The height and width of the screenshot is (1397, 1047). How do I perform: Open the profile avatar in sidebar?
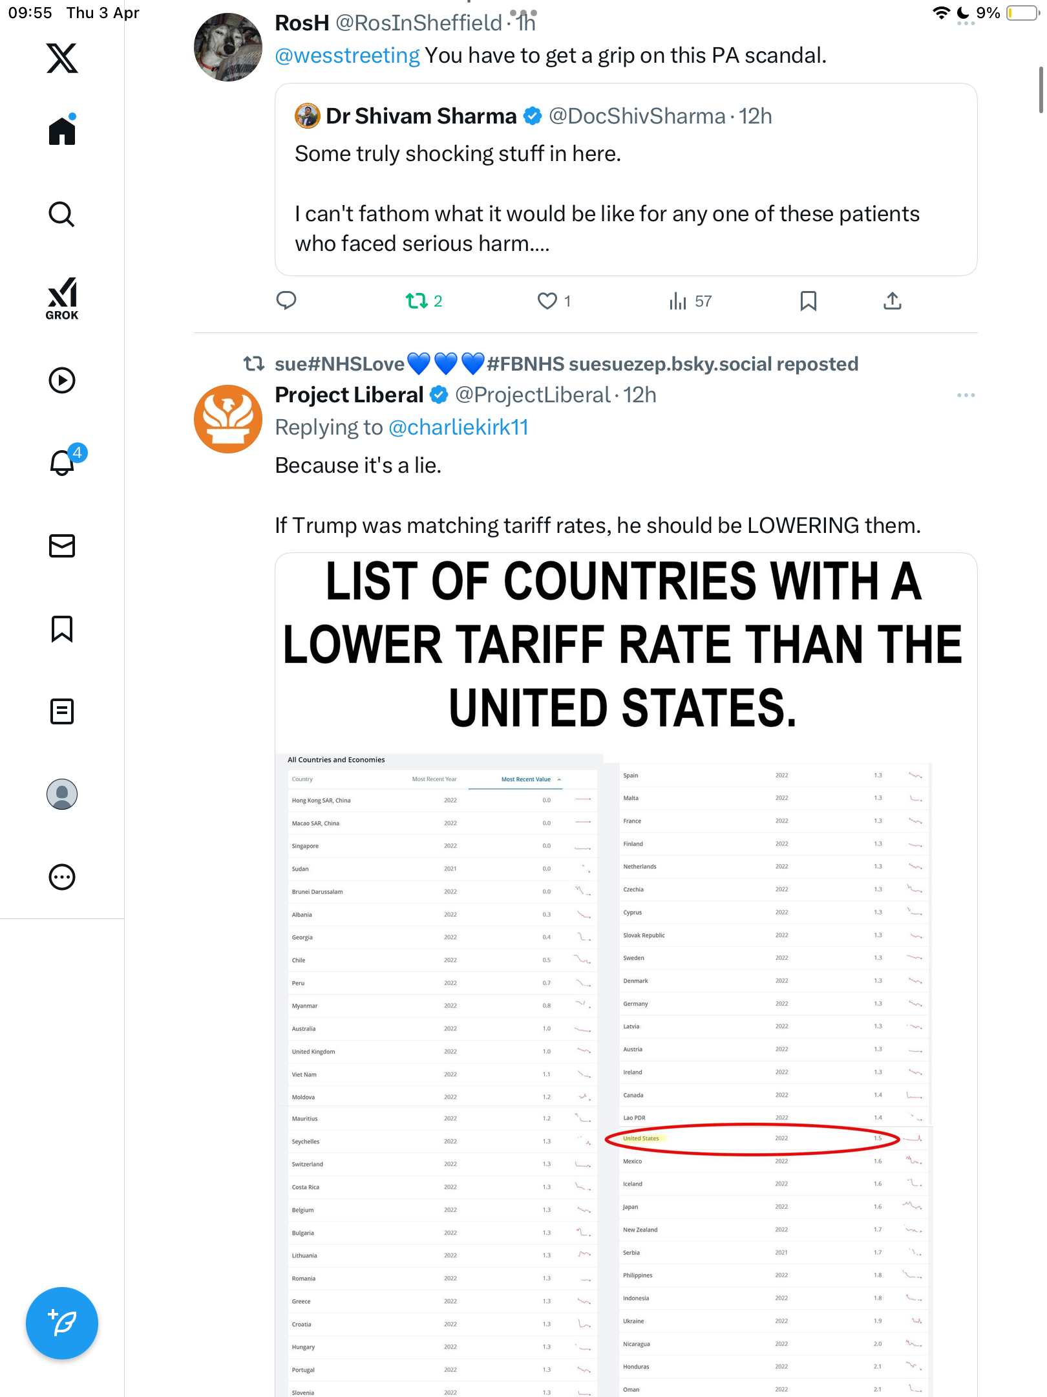pos(62,794)
